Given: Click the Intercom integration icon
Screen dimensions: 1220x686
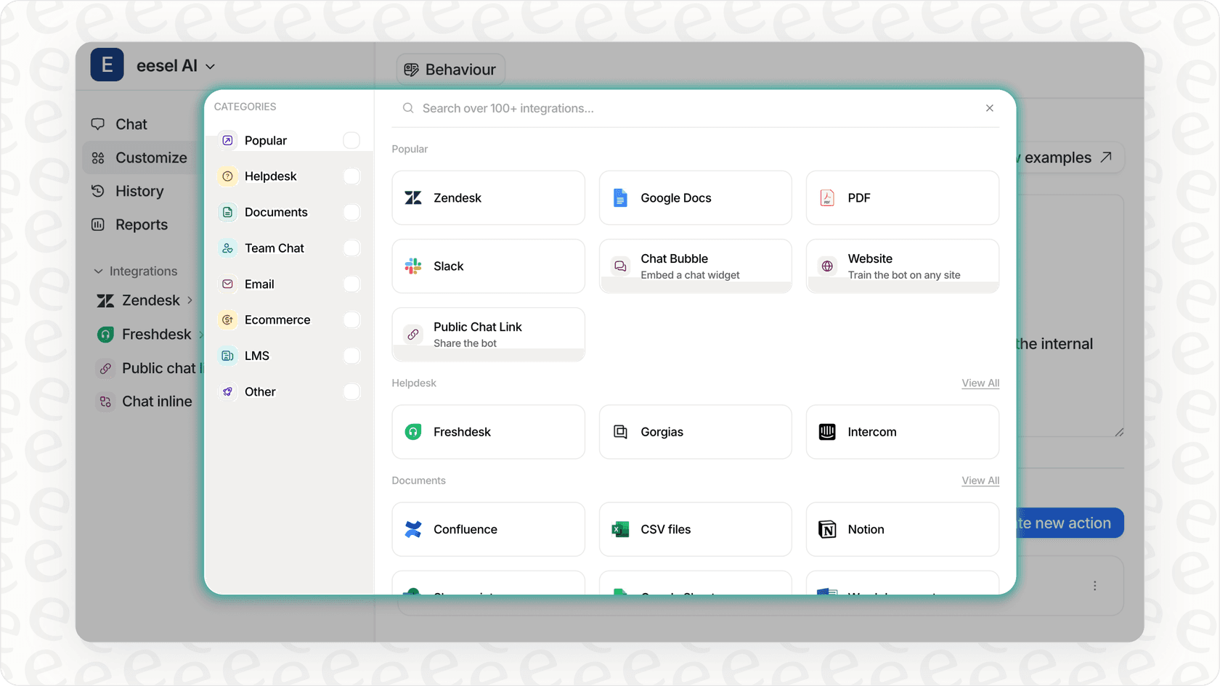Looking at the screenshot, I should click(x=826, y=431).
